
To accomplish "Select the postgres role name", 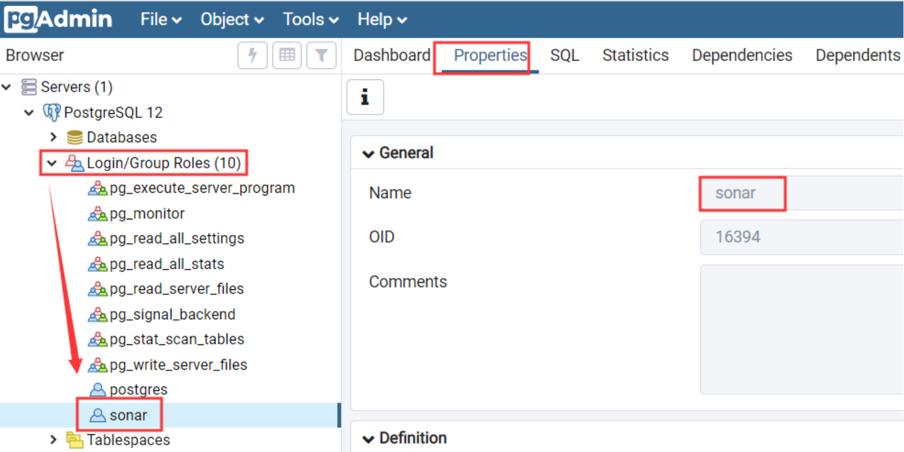I will tap(138, 390).
